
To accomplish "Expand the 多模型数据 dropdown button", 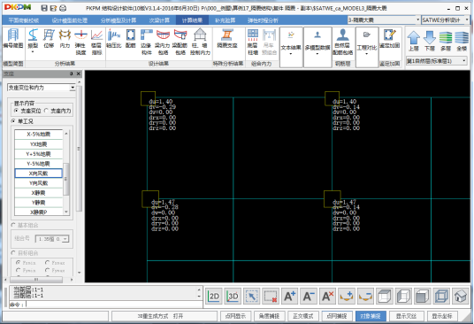I will 317,47.
